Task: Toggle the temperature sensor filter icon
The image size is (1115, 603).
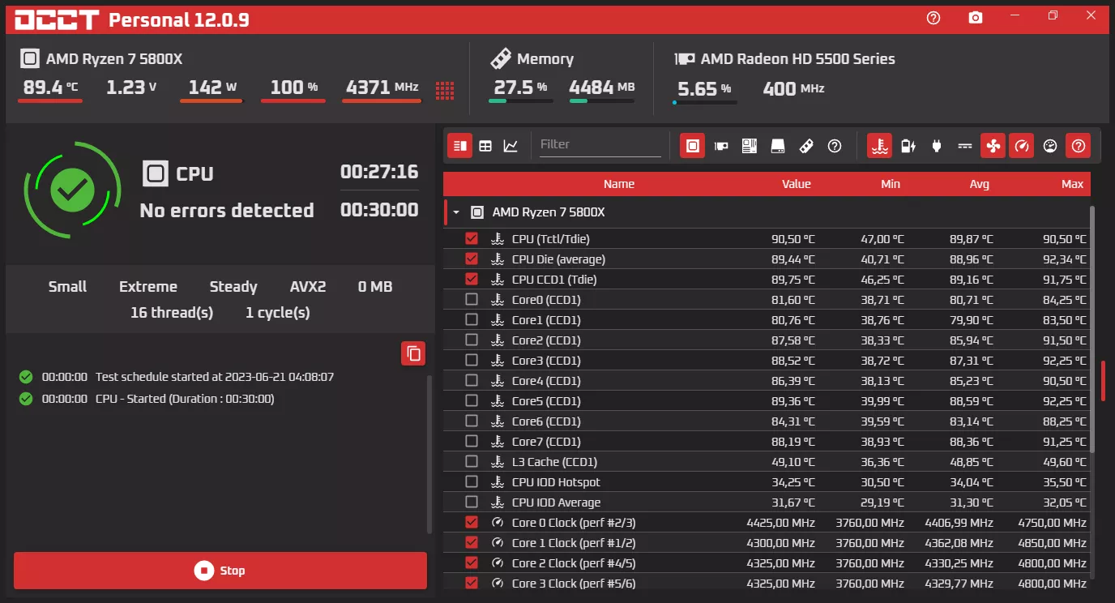Action: (880, 146)
